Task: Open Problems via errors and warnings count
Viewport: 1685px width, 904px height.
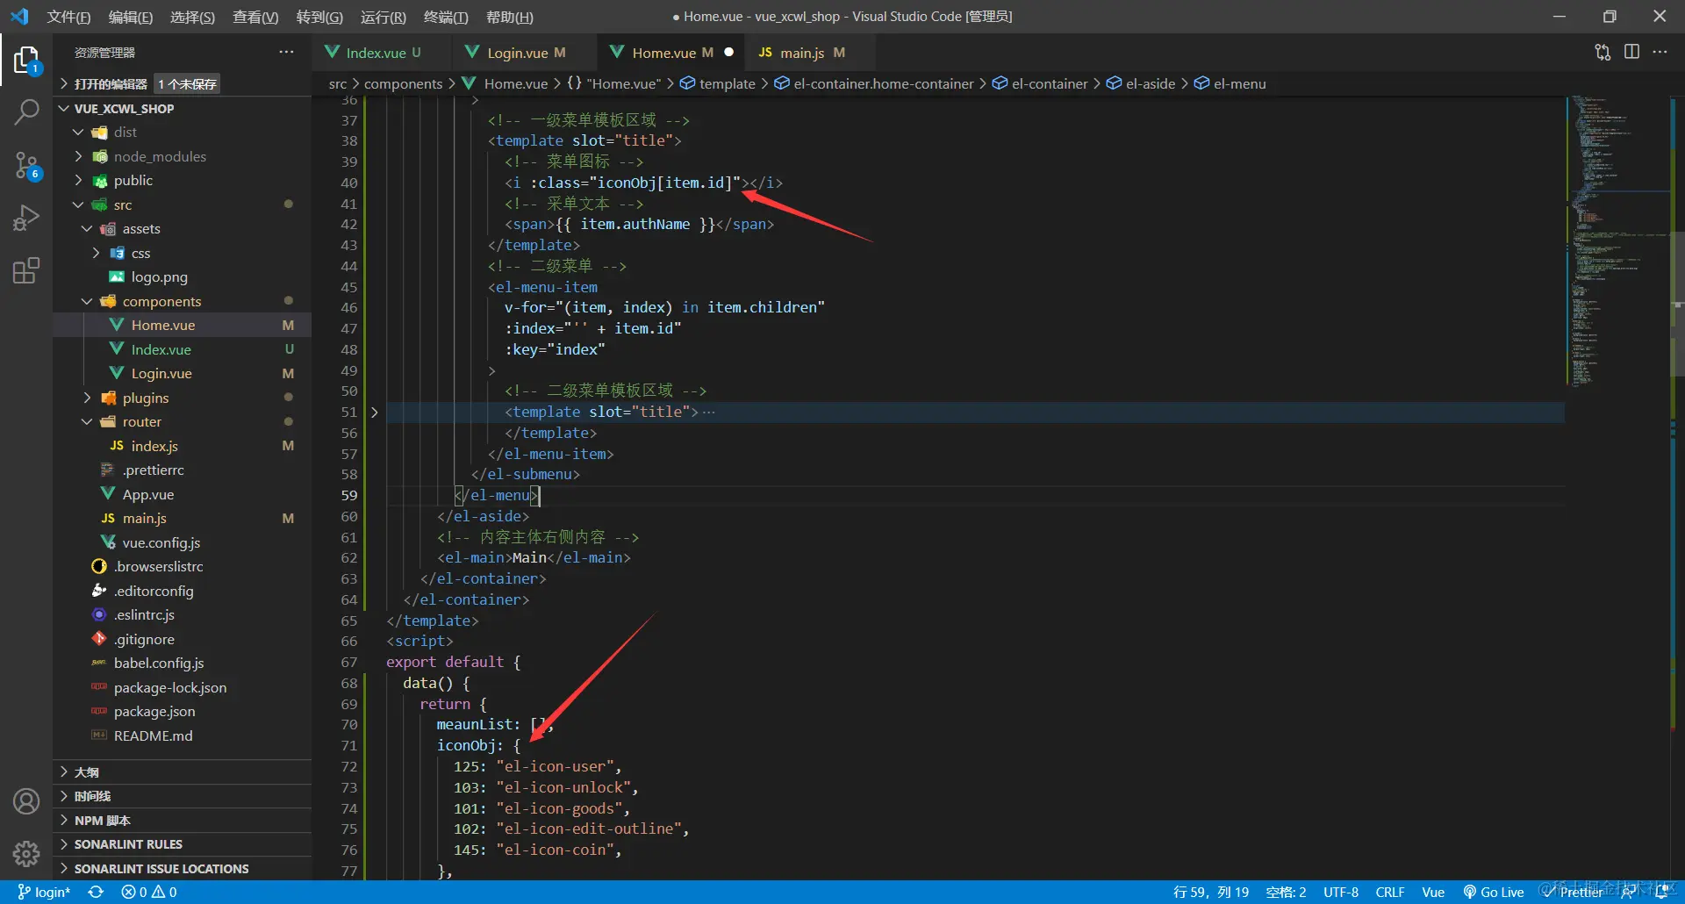Action: (x=149, y=892)
